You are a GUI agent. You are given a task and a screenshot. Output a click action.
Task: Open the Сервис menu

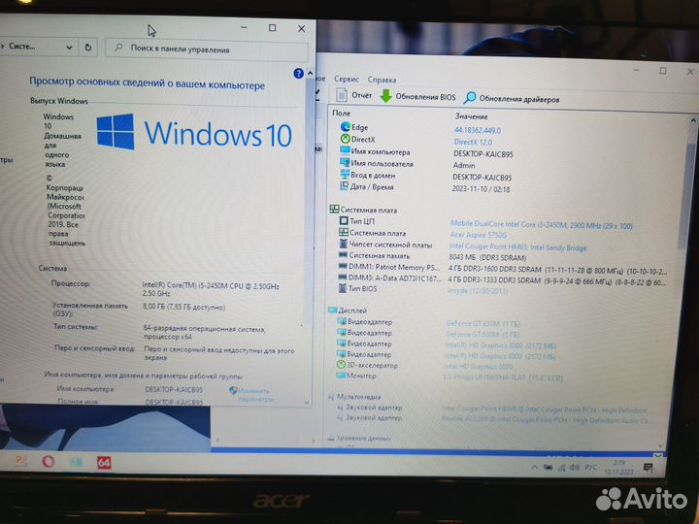(x=346, y=79)
